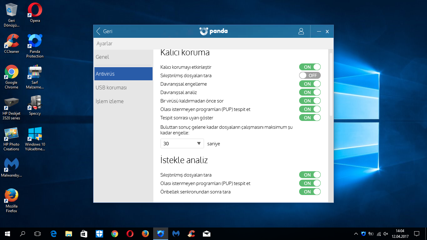Viewport: 427px width, 240px height.
Task: Enable Sıkıştırılmış dosyaları tara under Kalıcı koruma
Action: (x=310, y=75)
